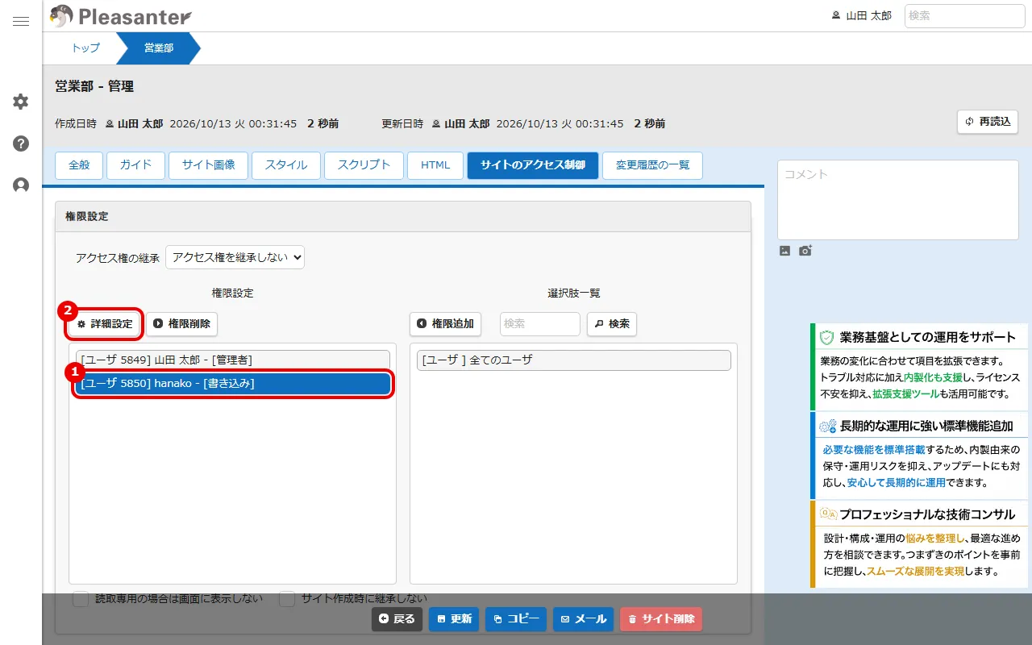Select the サイトのアクセス制御 tab
The height and width of the screenshot is (645, 1032).
[x=533, y=165]
